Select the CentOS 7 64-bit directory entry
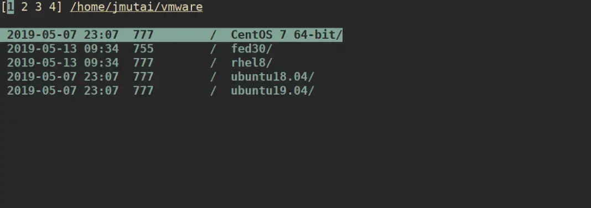Image resolution: width=591 pixels, height=208 pixels. pyautogui.click(x=171, y=35)
